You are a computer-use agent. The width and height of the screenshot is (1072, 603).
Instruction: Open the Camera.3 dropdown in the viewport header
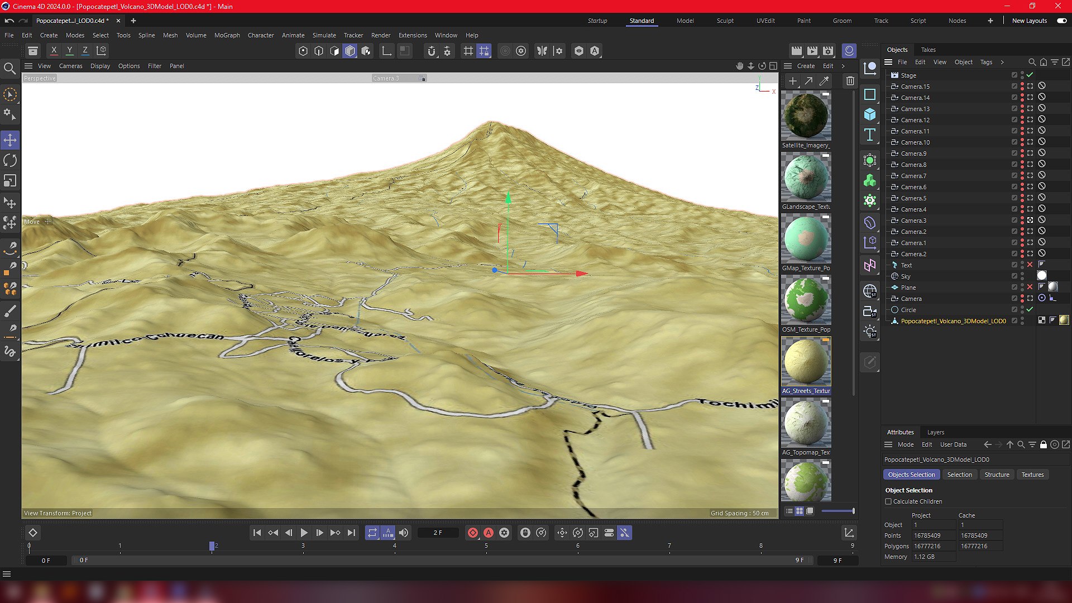[x=400, y=78]
